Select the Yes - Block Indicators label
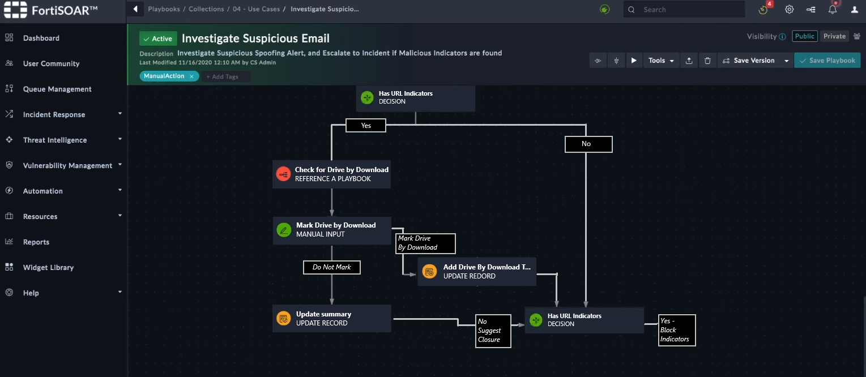The image size is (866, 377). pos(677,330)
